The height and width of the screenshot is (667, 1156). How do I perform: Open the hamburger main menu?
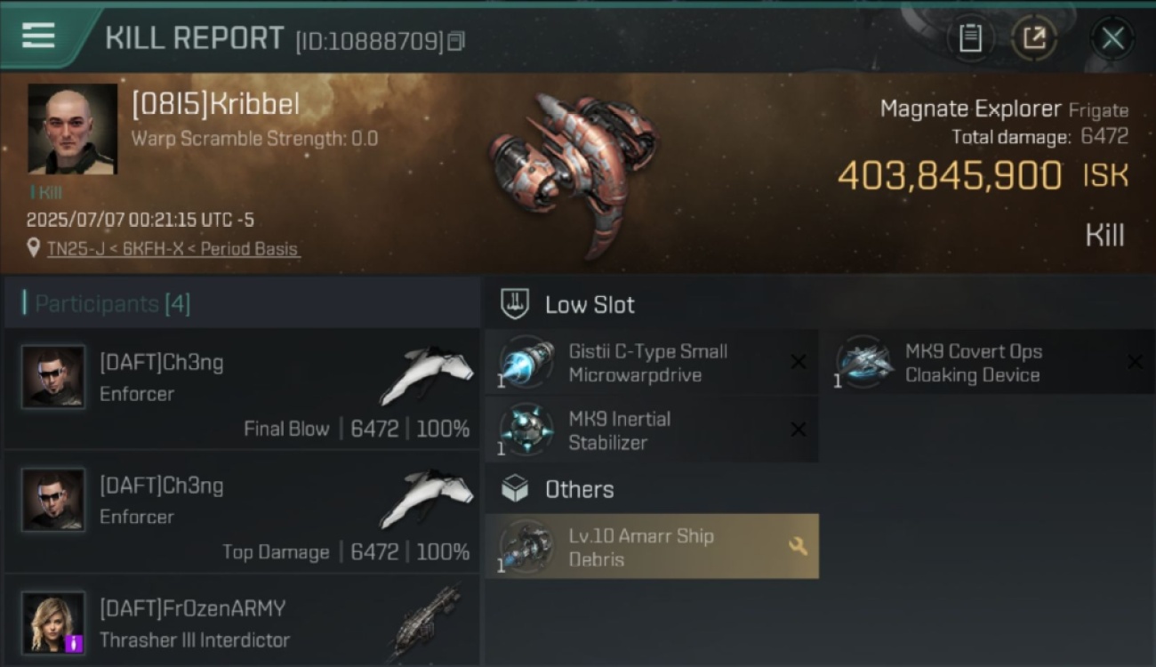pos(38,36)
